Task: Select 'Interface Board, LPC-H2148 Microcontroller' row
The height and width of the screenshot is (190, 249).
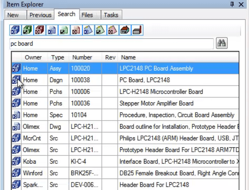Action: (125, 161)
